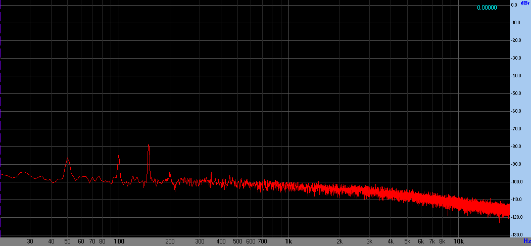This screenshot has width=531, height=246.
Task: Click the 5k frequency axis label
Action: 407,241
